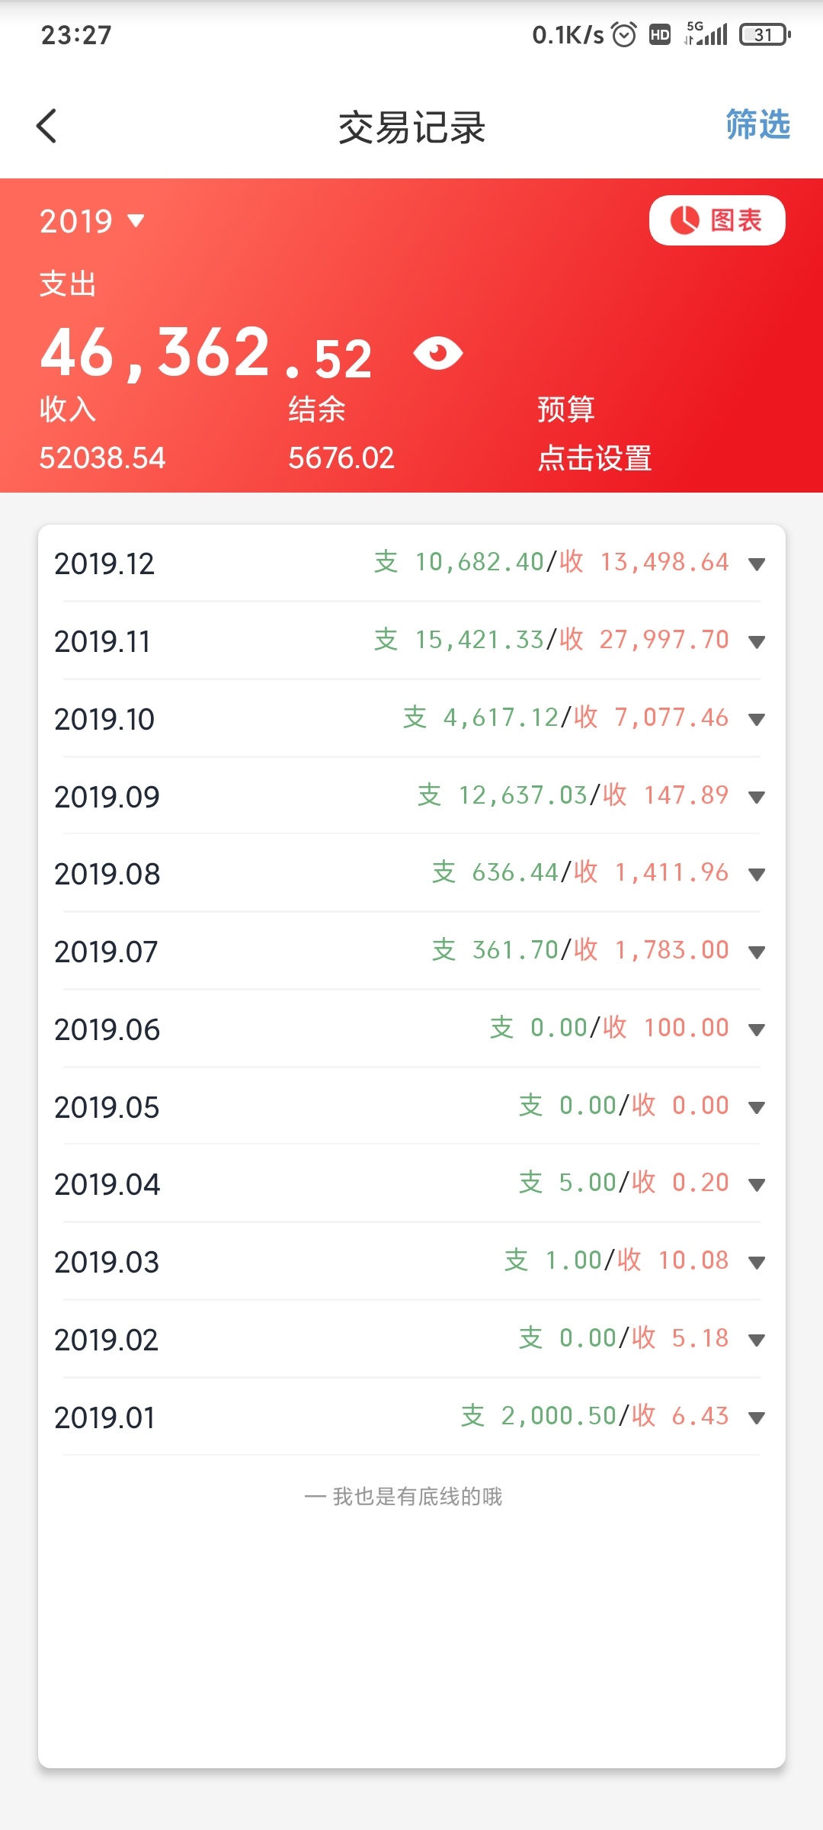
Task: Expand the 2019.01 month row arrow
Action: pos(757,1418)
